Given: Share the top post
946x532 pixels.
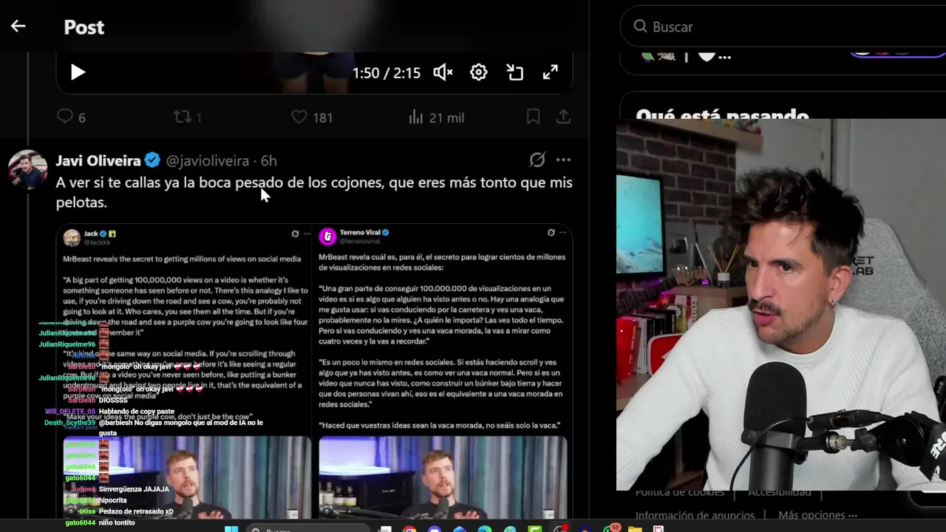Looking at the screenshot, I should (x=563, y=117).
